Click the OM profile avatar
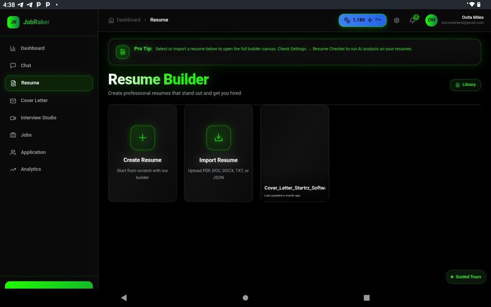This screenshot has width=491, height=307. point(431,20)
